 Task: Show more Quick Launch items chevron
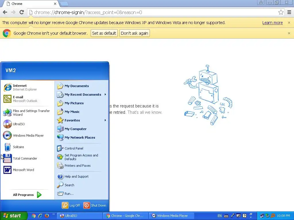53,214
